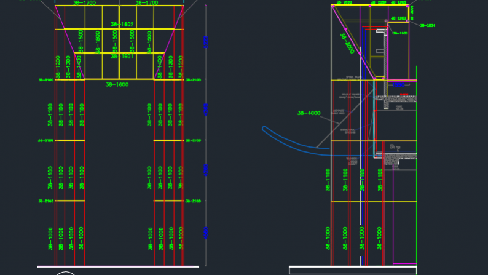Viewport: 488px width, 275px height.
Task: Select the white base rectangle under section view
Action: [352, 270]
